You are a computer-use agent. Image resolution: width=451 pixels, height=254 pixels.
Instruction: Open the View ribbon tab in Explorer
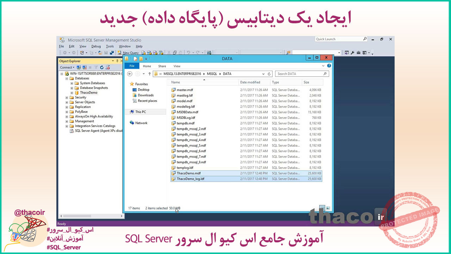tap(177, 66)
